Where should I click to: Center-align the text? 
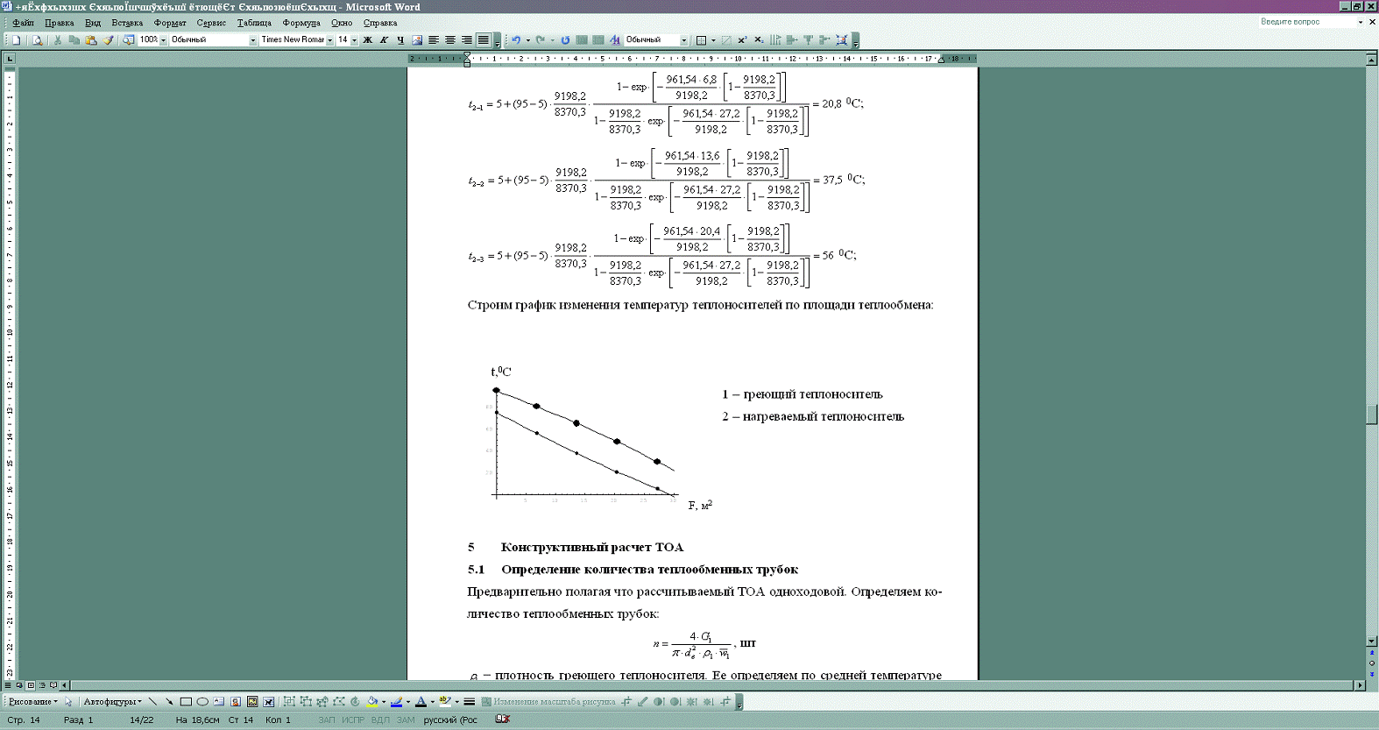point(450,40)
